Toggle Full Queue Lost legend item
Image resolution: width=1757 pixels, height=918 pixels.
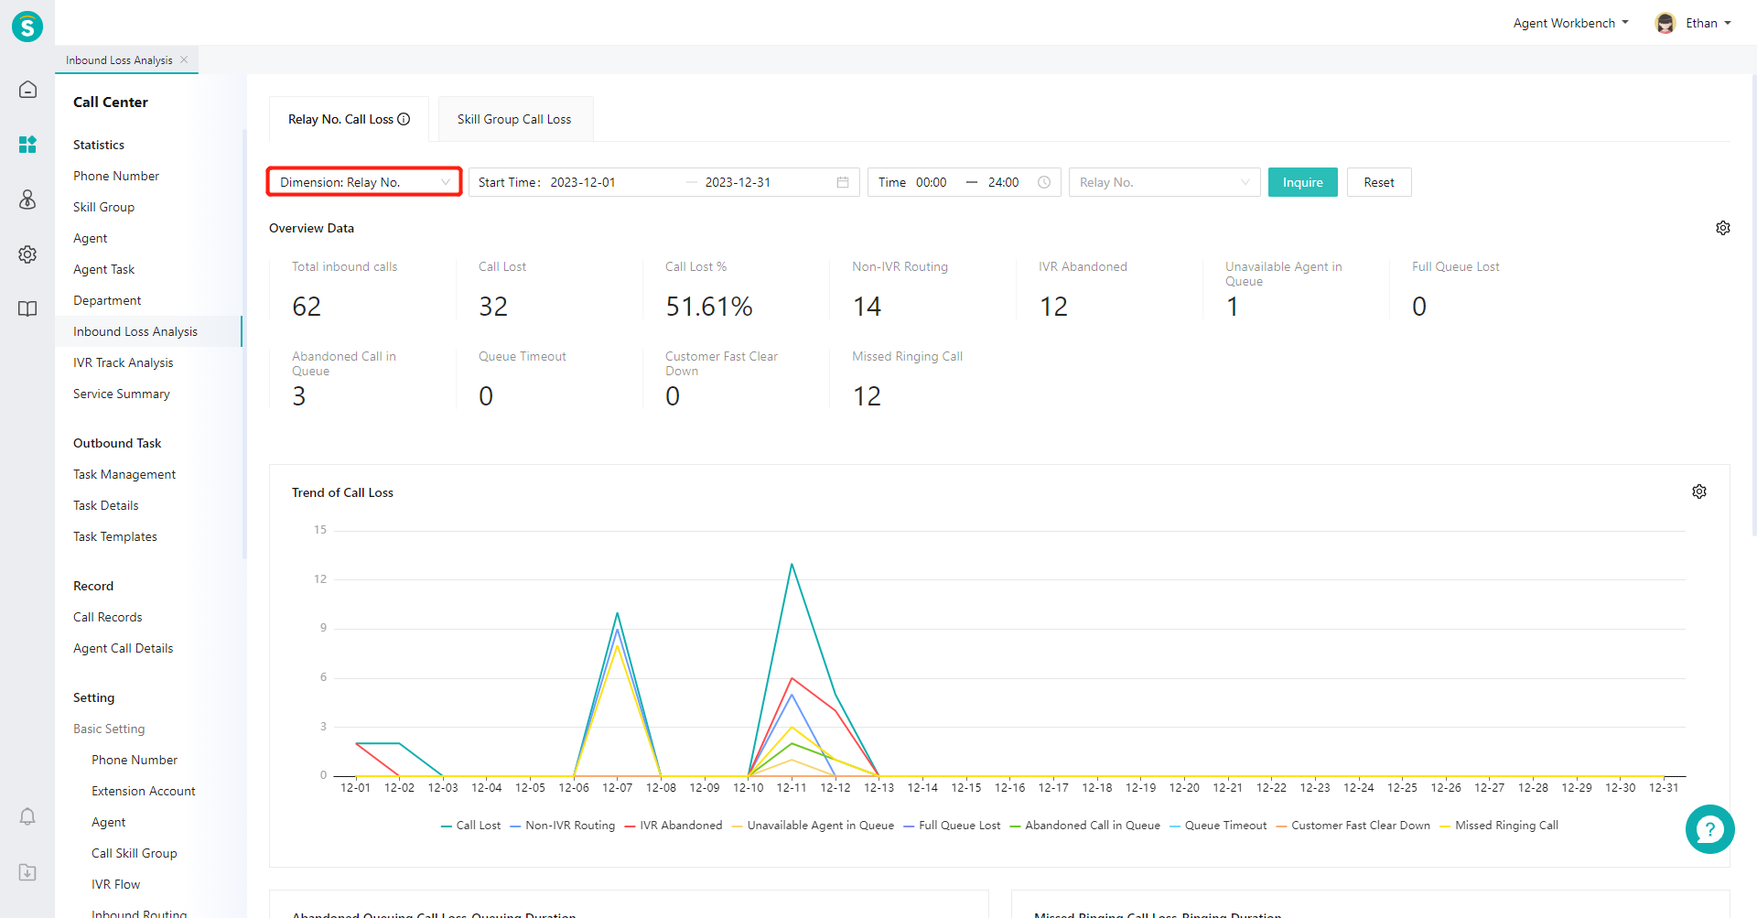[x=952, y=826]
